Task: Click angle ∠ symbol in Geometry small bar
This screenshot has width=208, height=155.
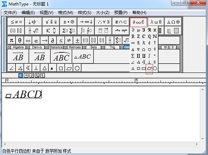Action: 12,68
